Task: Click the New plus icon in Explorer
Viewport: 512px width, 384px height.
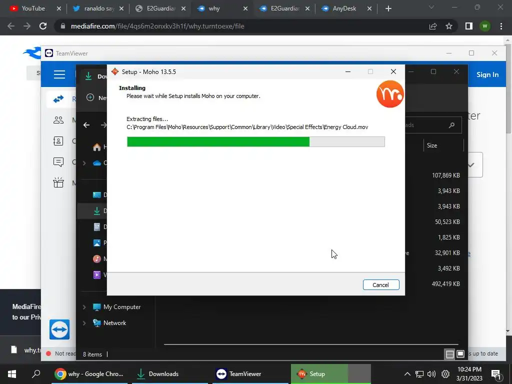Action: (x=90, y=97)
